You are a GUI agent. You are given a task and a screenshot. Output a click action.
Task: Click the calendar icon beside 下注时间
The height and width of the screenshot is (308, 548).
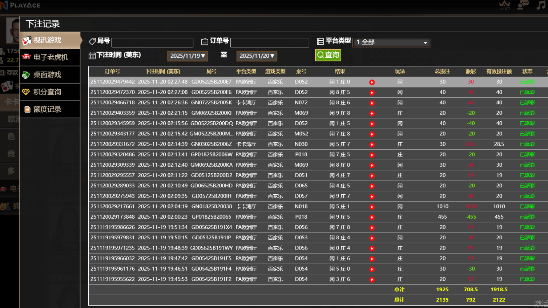point(92,56)
